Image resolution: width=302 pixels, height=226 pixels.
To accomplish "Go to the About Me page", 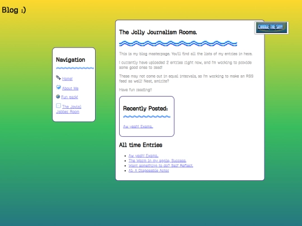I will click(70, 88).
